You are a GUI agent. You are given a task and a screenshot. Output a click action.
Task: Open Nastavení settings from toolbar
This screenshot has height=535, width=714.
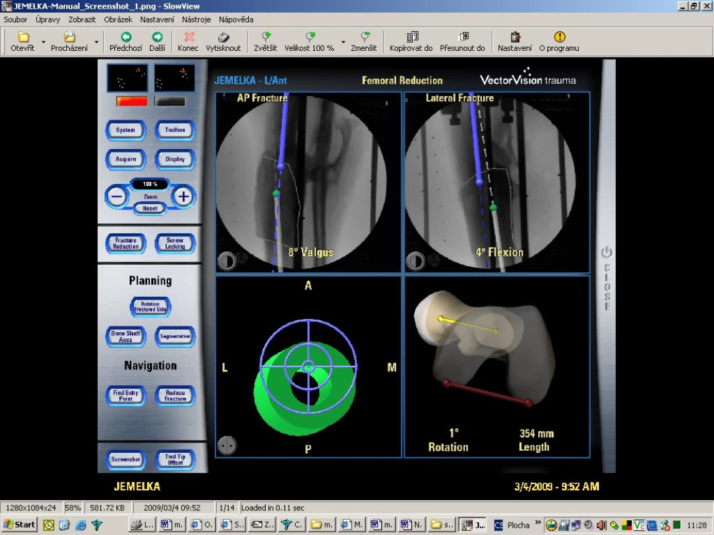[x=515, y=41]
